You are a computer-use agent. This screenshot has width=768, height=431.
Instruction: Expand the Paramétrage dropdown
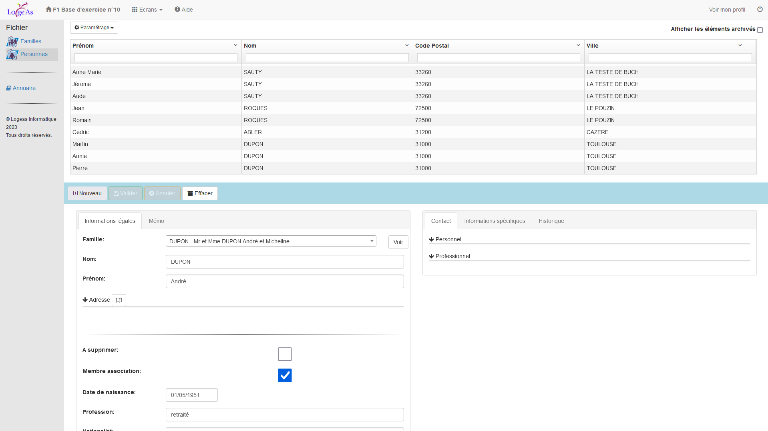[x=94, y=28]
